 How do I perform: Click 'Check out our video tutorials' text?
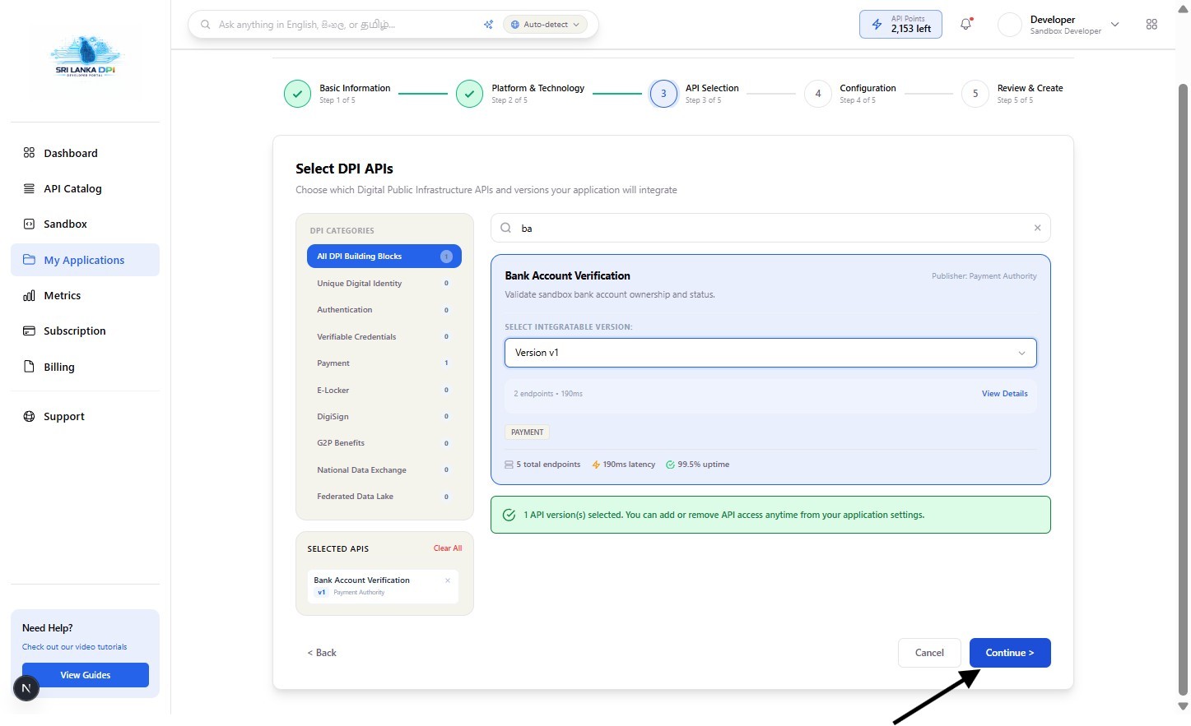click(74, 647)
